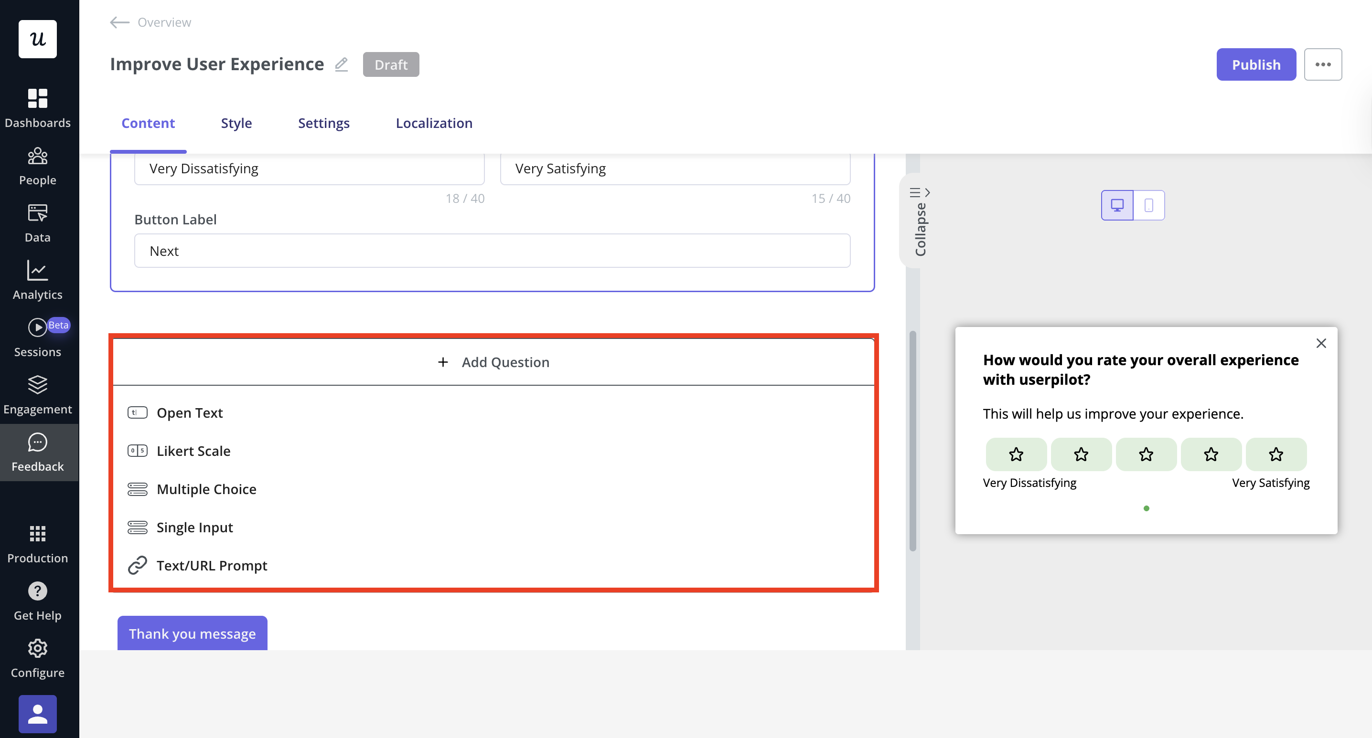This screenshot has width=1372, height=738.
Task: Edit survey name with pencil icon
Action: tap(341, 64)
